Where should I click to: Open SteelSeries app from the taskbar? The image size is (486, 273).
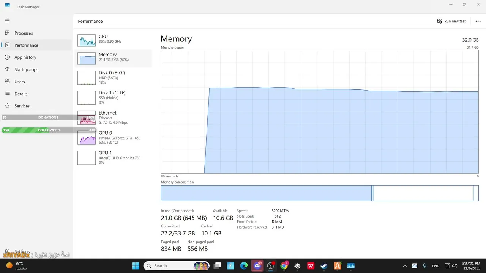[297, 266]
